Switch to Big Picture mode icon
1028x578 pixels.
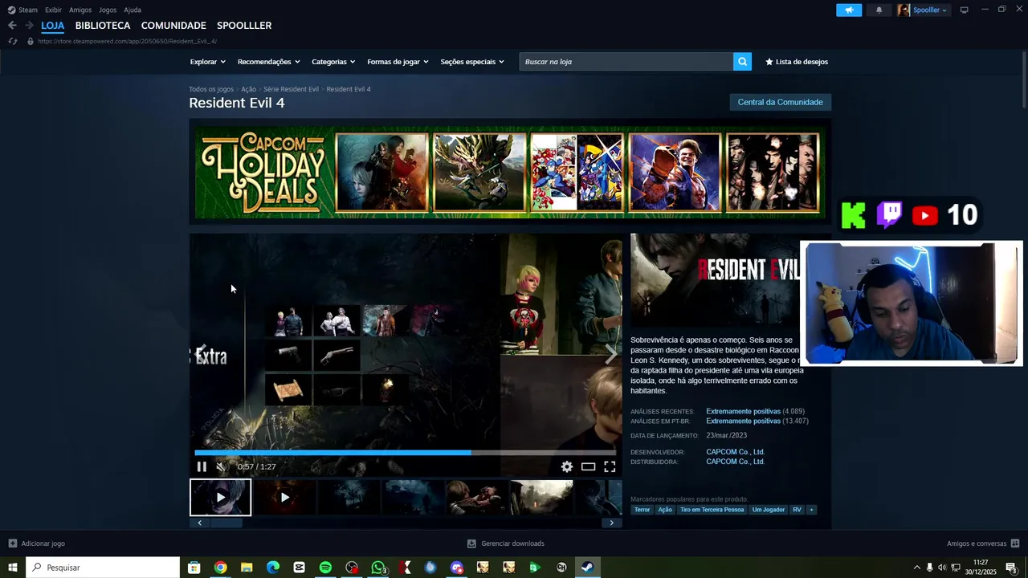965,10
